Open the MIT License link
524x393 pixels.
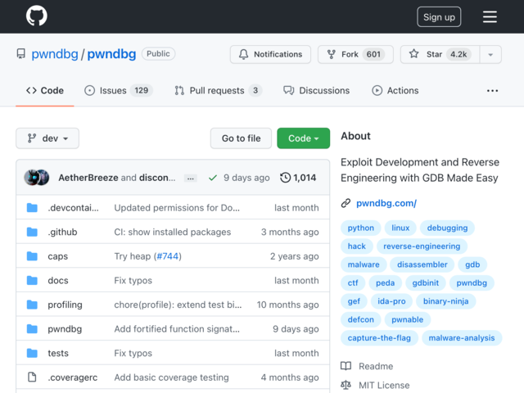pyautogui.click(x=384, y=386)
